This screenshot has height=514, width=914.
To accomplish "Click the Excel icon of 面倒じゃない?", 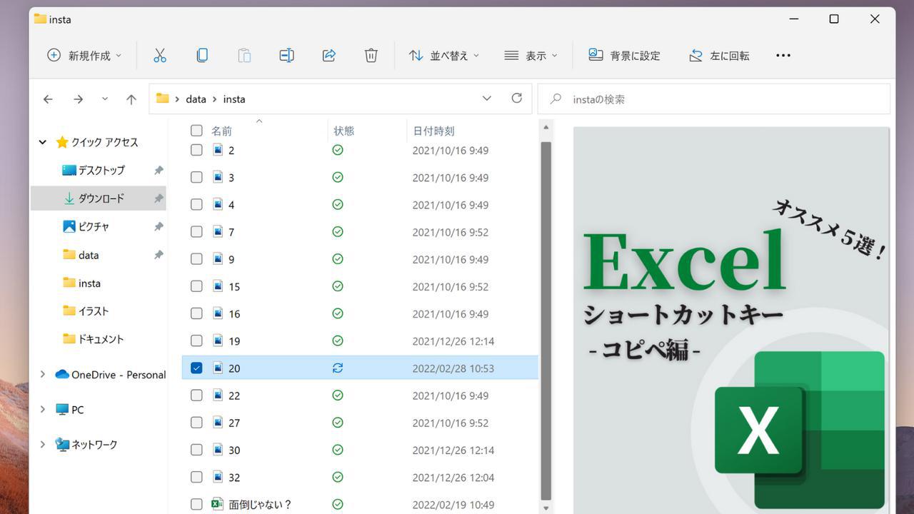I will click(219, 504).
